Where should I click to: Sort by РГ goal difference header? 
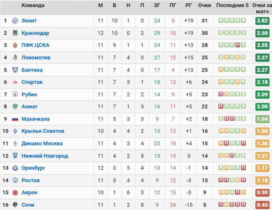(x=189, y=5)
